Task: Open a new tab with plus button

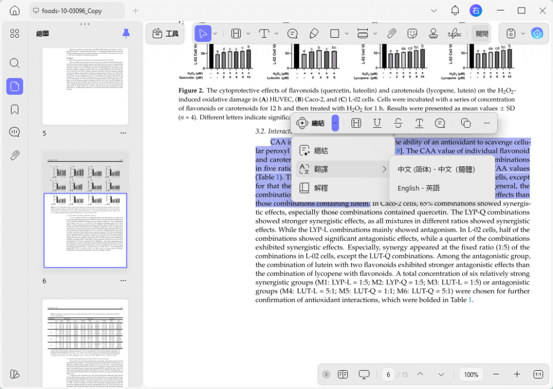Action: click(136, 11)
